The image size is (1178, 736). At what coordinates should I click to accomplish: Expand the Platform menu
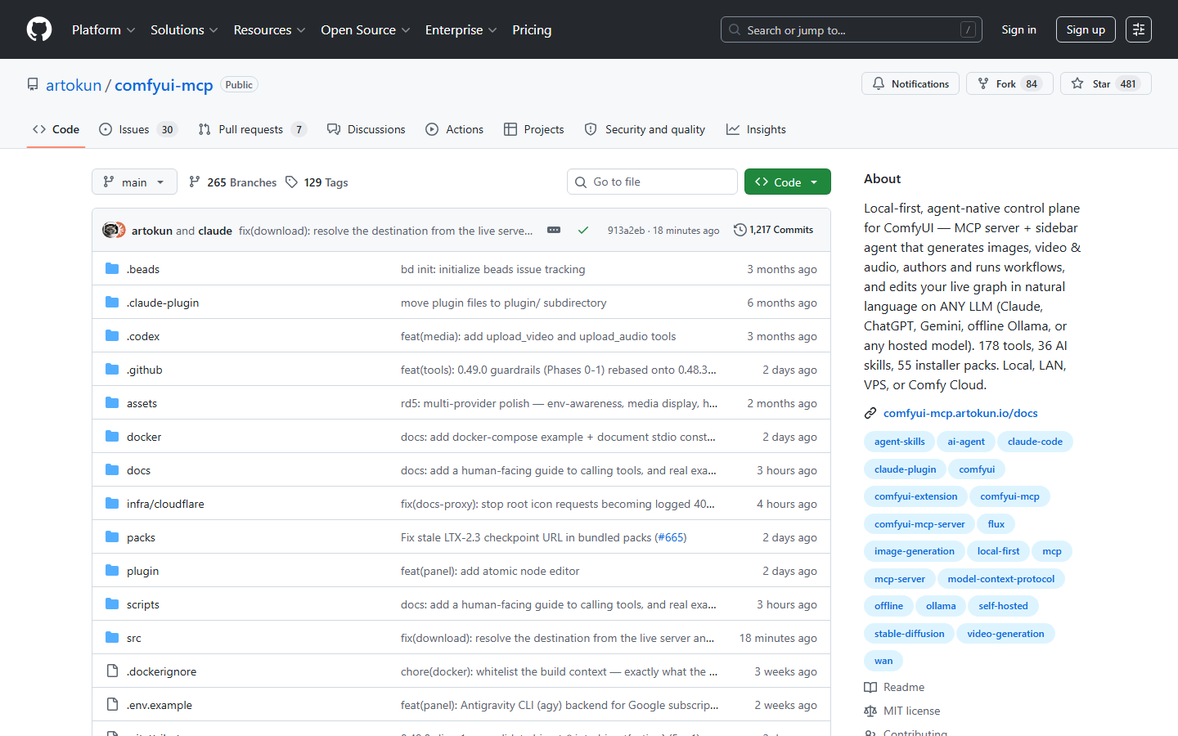tap(103, 29)
